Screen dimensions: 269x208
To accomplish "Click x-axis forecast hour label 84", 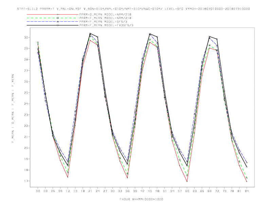I will click(x=247, y=191).
